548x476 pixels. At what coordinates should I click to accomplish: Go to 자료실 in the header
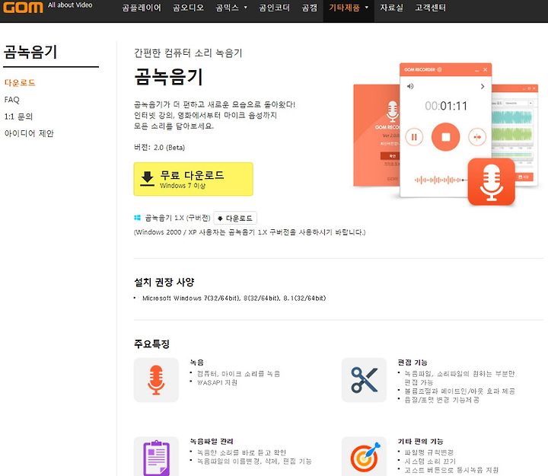[392, 8]
